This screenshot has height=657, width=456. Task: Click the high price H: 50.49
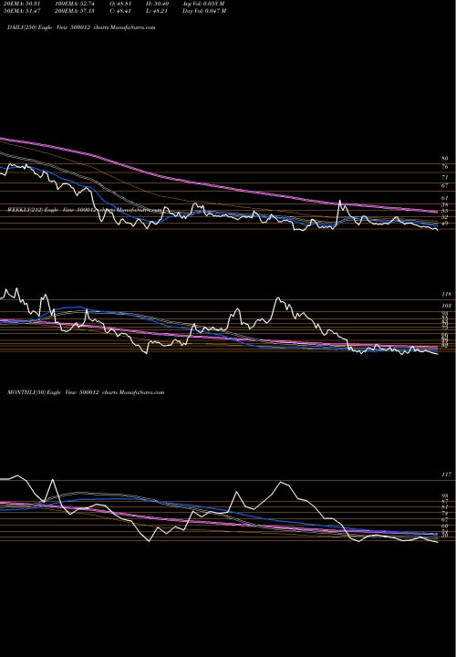(157, 4)
